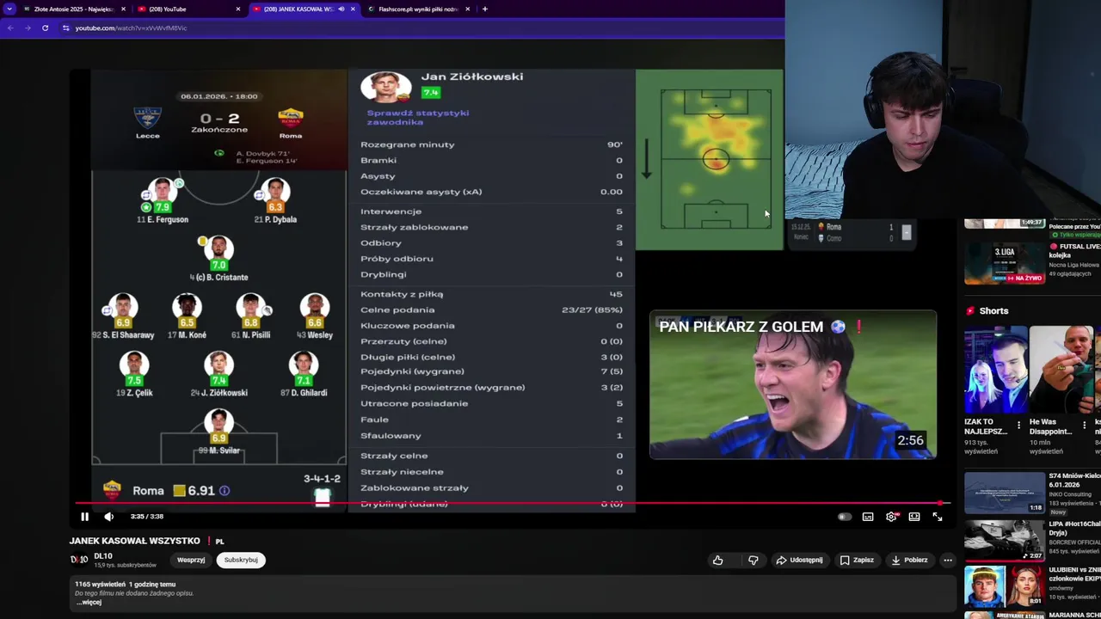Click the LIPA #Hot16Challenge title text

(x=1075, y=528)
